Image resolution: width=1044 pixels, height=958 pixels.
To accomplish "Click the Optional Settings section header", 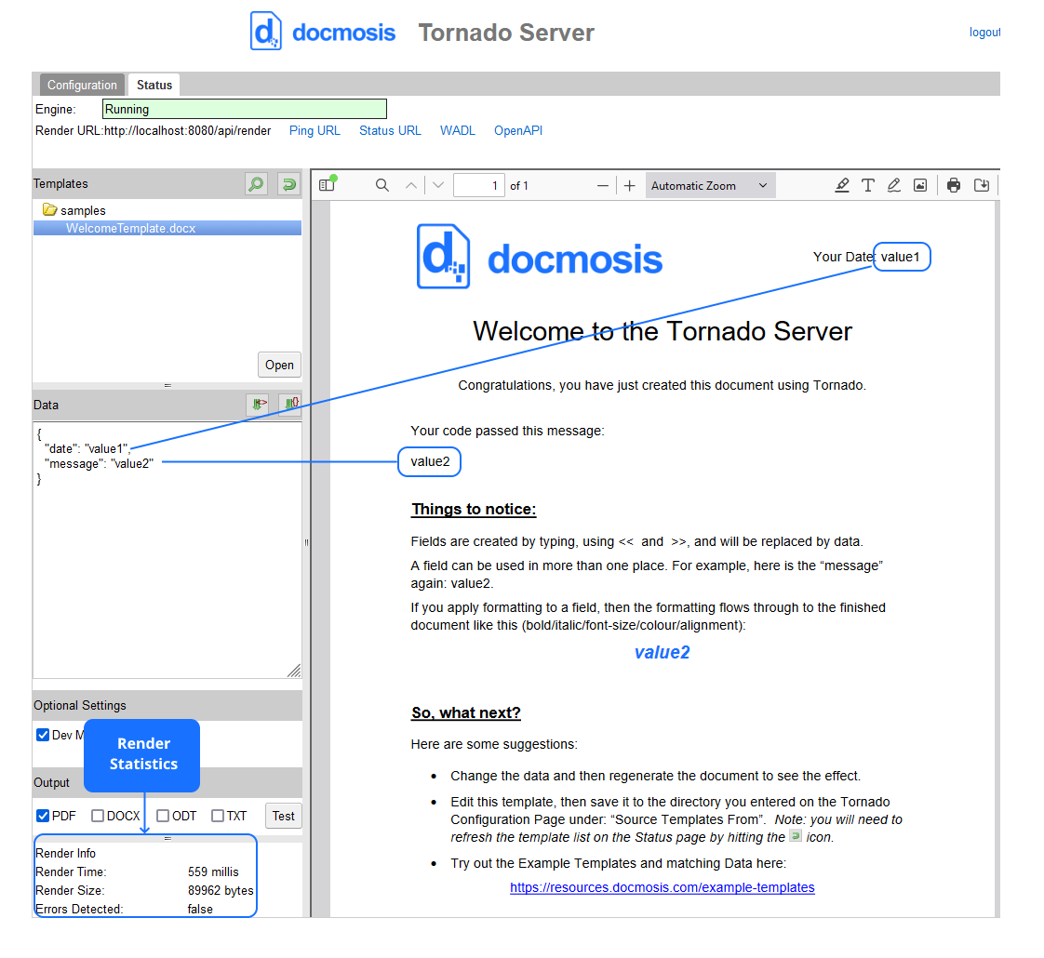I will [x=167, y=705].
